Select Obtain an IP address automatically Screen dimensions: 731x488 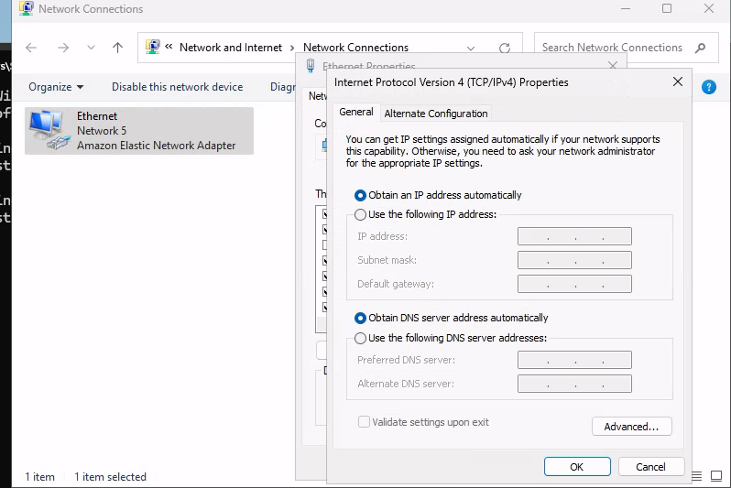point(360,195)
